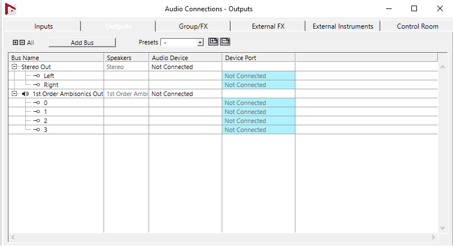Viewport: 453px width, 246px height.
Task: Switch to the Inputs tab
Action: click(43, 26)
